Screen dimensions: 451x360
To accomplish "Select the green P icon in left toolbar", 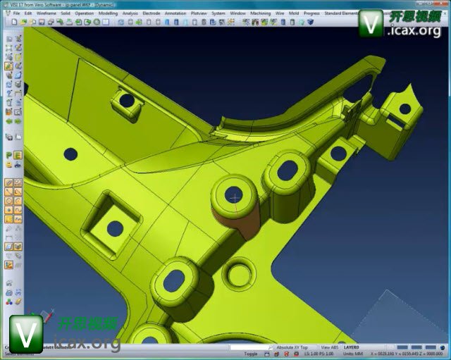I will click(9, 156).
